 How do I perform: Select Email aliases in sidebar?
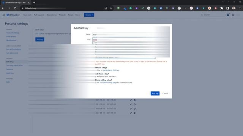pos(11,37)
